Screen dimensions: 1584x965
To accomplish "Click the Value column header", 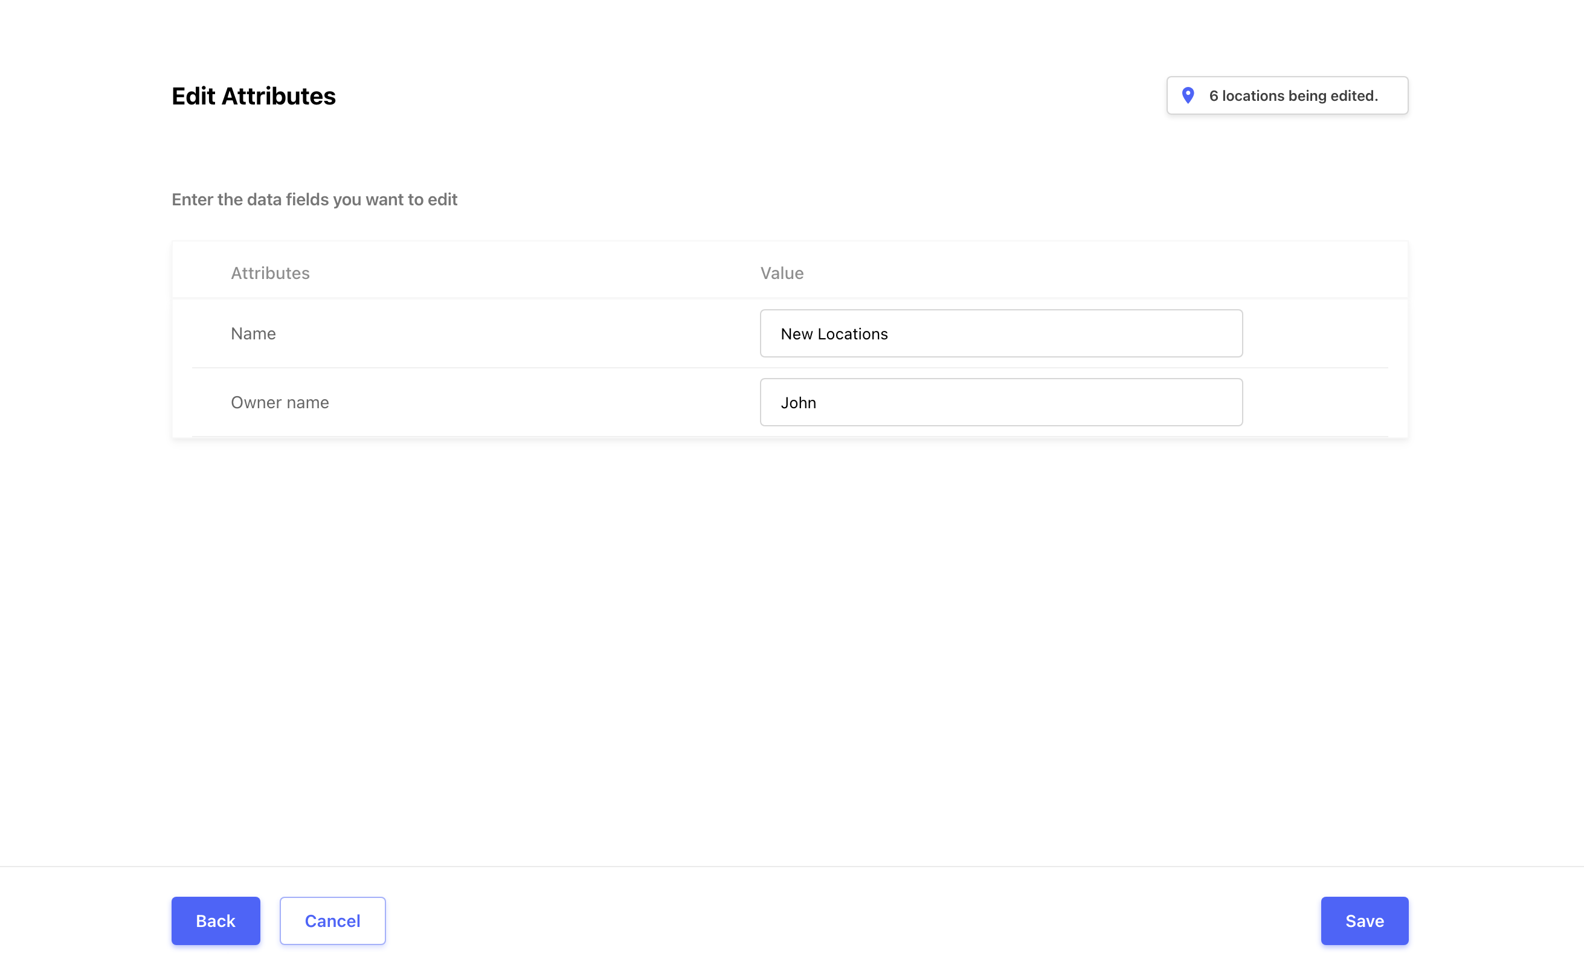I will (x=782, y=273).
